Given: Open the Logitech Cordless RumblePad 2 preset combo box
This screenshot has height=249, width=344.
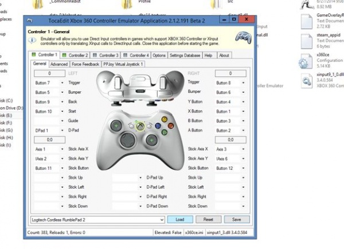Looking at the screenshot, I should pos(97,220).
